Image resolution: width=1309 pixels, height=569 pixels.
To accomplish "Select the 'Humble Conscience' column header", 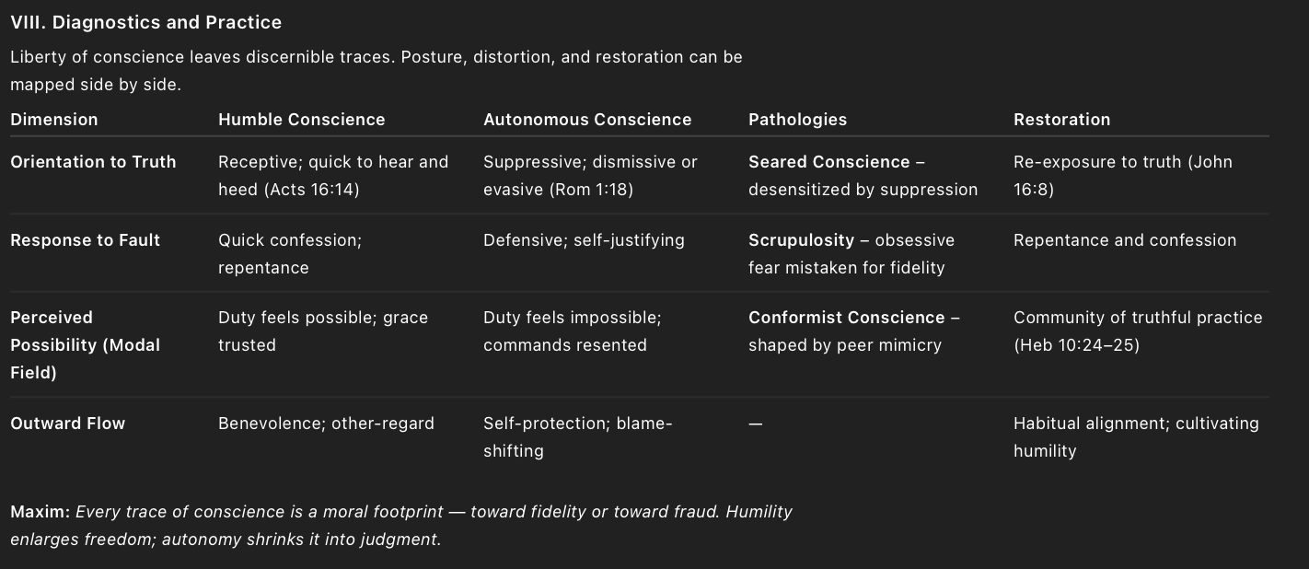I will tap(301, 120).
